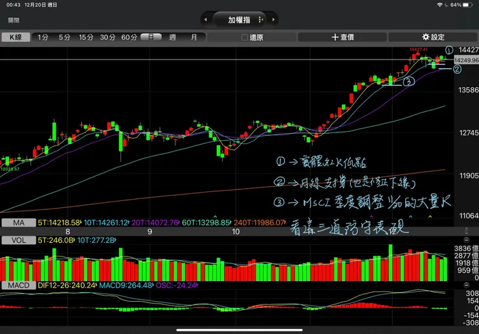Open the MA indicator selector
This screenshot has height=334, width=479.
(19, 223)
